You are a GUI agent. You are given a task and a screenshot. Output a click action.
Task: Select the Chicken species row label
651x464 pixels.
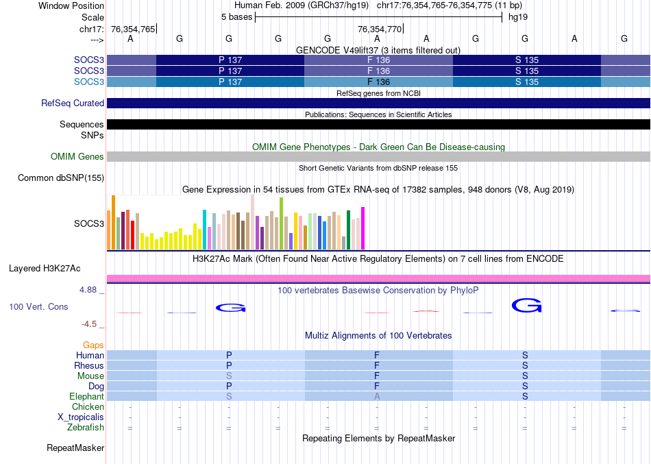coord(88,406)
